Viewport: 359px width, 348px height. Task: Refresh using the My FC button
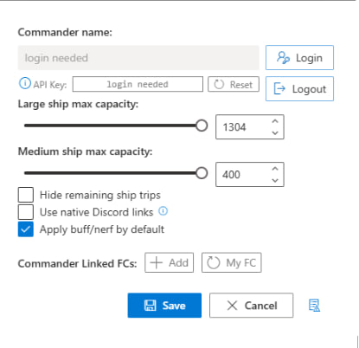click(x=232, y=262)
